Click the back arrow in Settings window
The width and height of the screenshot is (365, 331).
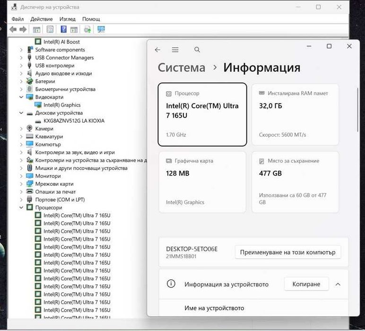point(157,50)
